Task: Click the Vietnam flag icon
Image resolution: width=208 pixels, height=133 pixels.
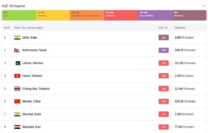Action: pyautogui.click(x=17, y=76)
